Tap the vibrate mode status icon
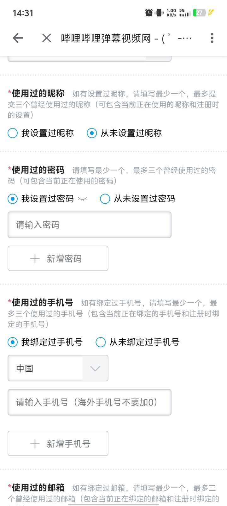The width and height of the screenshot is (227, 506). pyautogui.click(x=159, y=13)
